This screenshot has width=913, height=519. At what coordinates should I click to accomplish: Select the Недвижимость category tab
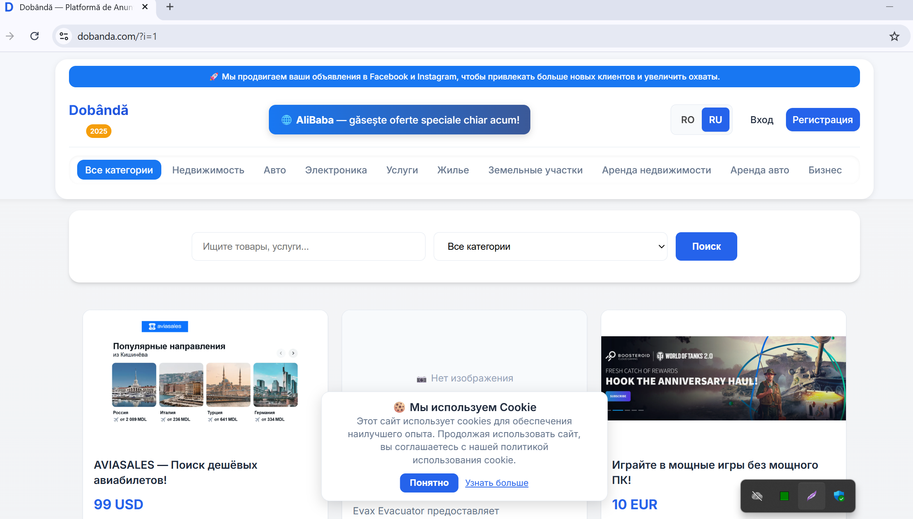[208, 170]
